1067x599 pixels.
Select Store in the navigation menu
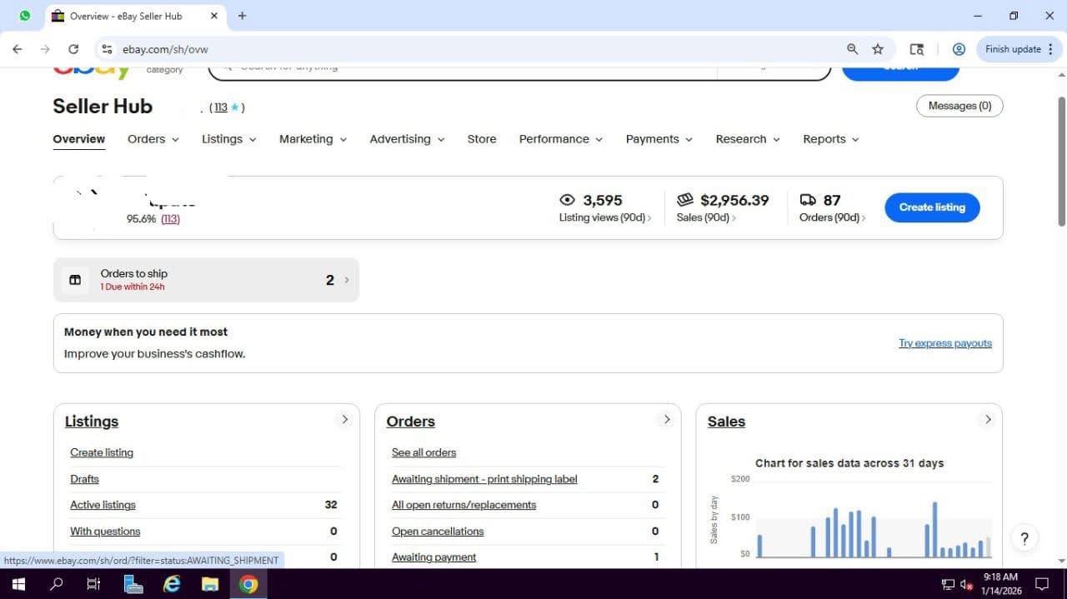[482, 139]
